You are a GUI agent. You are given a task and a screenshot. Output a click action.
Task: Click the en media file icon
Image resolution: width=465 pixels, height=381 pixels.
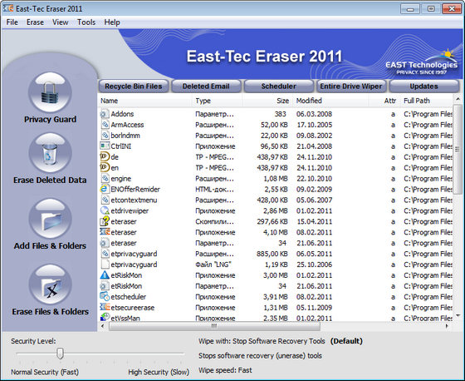(105, 167)
